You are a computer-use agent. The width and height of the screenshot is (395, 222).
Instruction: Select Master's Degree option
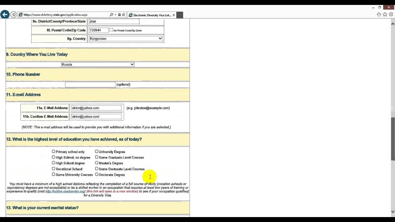tap(97, 163)
